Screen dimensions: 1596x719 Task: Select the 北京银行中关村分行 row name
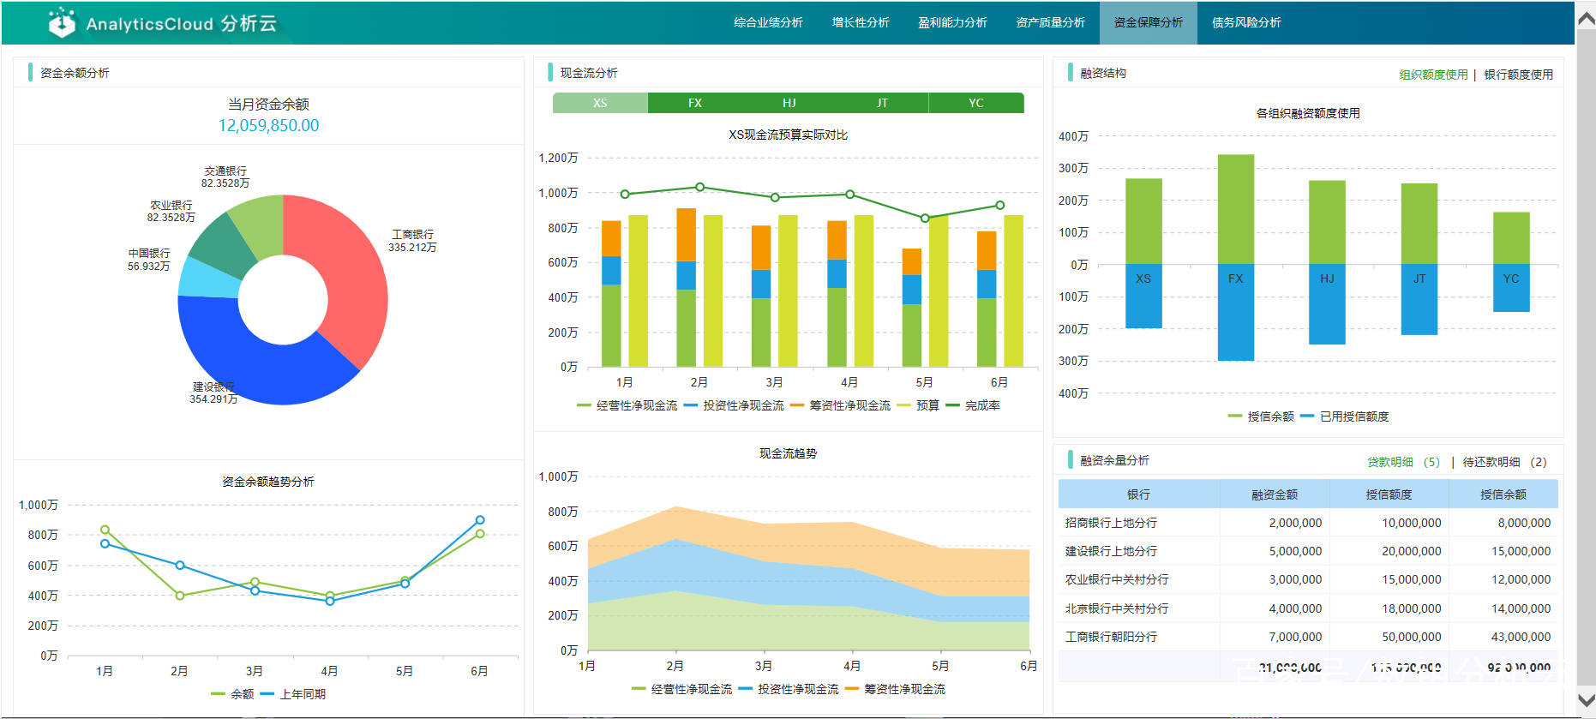point(1117,608)
